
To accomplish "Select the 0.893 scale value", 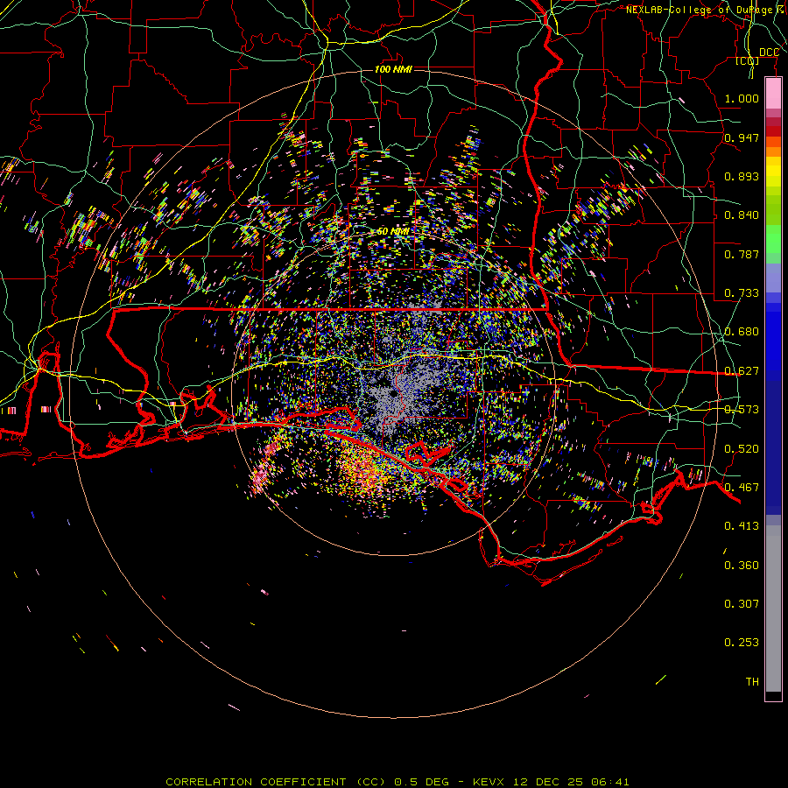I will pyautogui.click(x=742, y=176).
